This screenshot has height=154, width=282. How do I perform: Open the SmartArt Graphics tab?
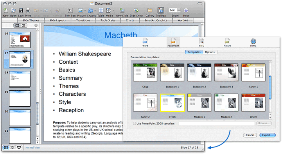pos(156,20)
